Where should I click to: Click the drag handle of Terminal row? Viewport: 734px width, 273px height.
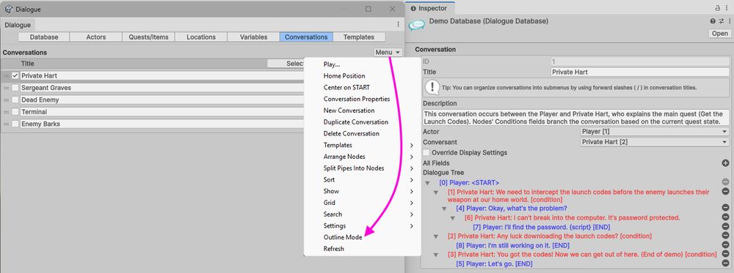click(x=6, y=112)
